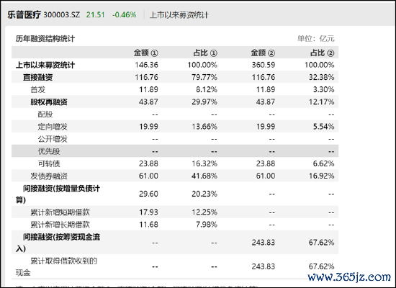Select the 累计新增短期借款 row
This screenshot has height=288, width=396.
[x=175, y=212]
